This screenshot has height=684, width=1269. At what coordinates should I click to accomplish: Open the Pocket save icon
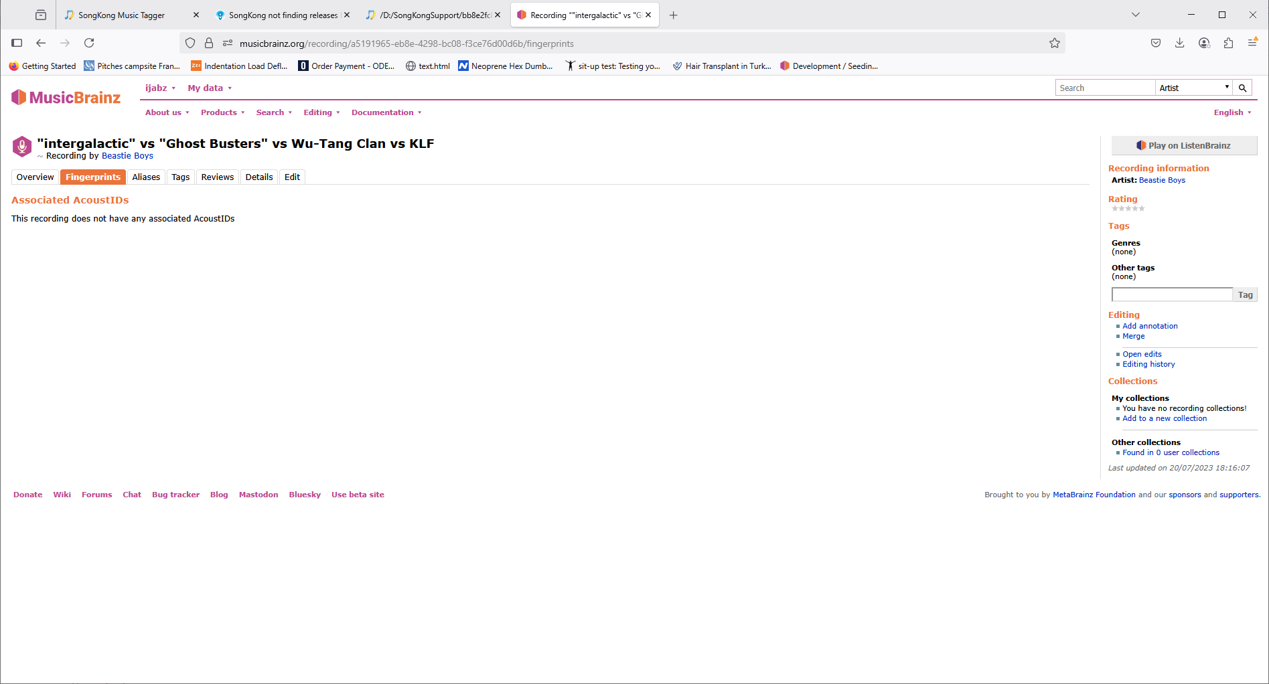pyautogui.click(x=1156, y=43)
